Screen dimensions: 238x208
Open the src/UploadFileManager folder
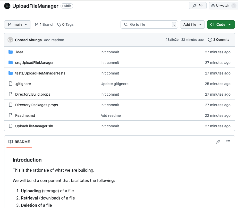click(x=34, y=63)
